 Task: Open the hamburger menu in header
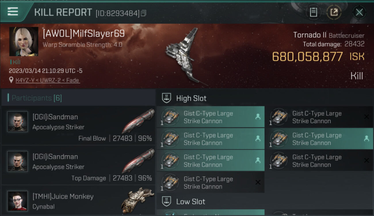13,12
